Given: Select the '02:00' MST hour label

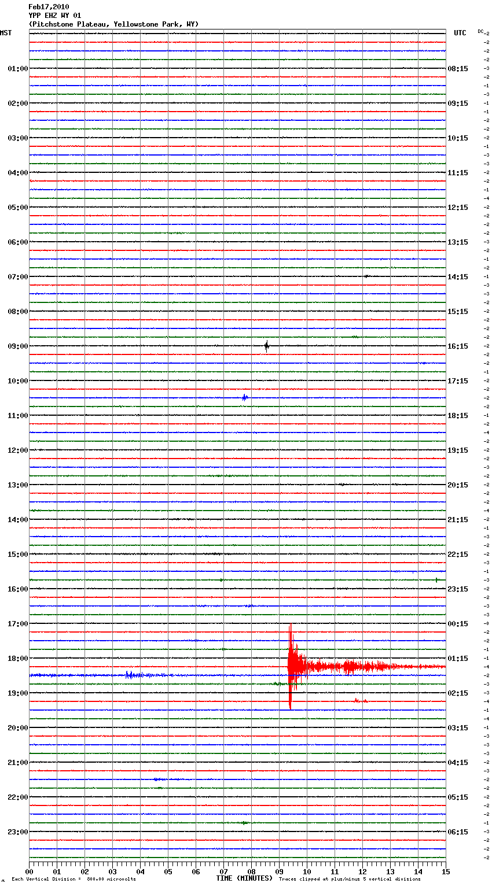Looking at the screenshot, I should click(17, 104).
